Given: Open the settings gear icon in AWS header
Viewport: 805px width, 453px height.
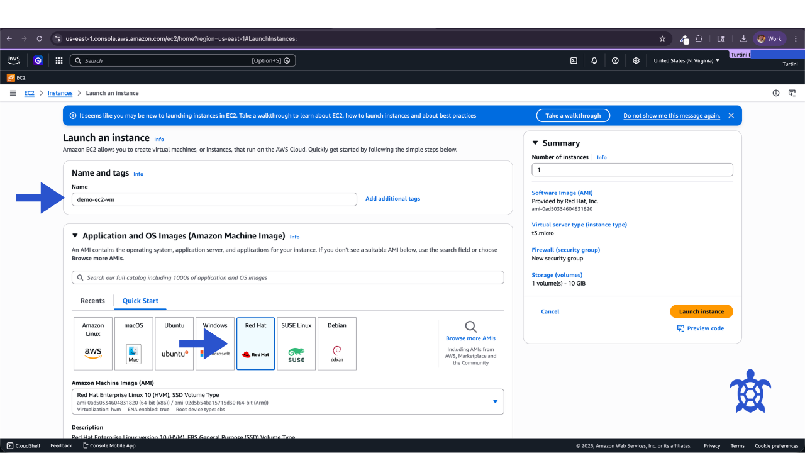Looking at the screenshot, I should click(x=636, y=60).
